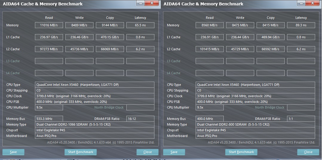Screen dimensions: 322x160
Task: Select the 236.46 GB/s L1 write value
Action: point(79,37)
